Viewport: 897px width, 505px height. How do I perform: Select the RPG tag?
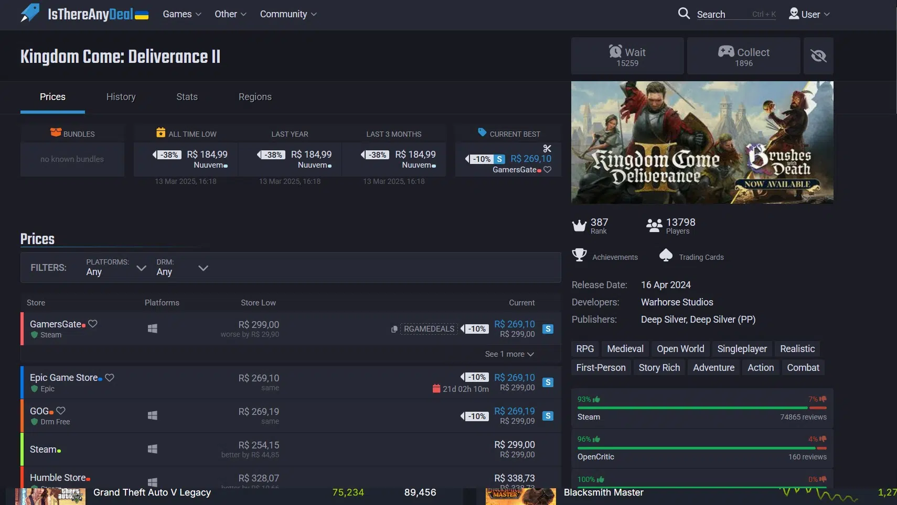click(x=585, y=349)
